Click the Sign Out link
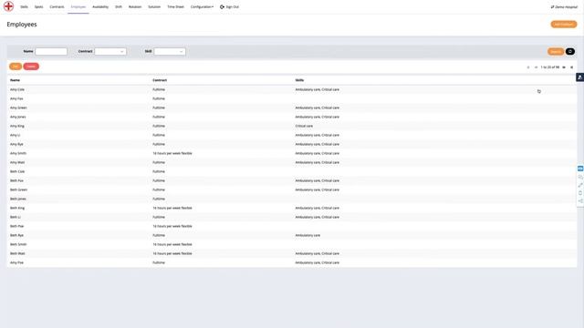 tap(233, 6)
